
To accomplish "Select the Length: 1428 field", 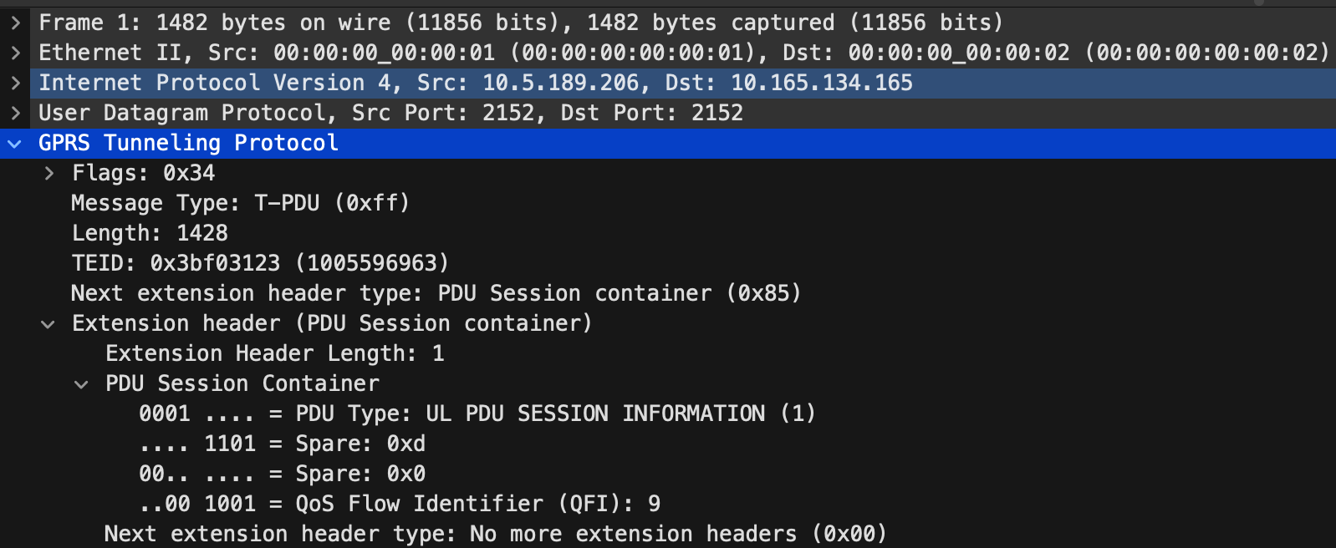I will (150, 233).
